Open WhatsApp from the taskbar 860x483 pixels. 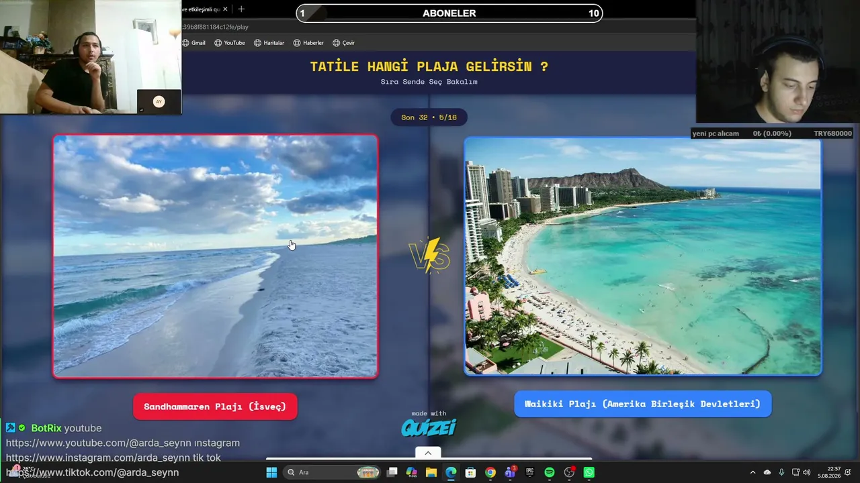click(x=589, y=472)
